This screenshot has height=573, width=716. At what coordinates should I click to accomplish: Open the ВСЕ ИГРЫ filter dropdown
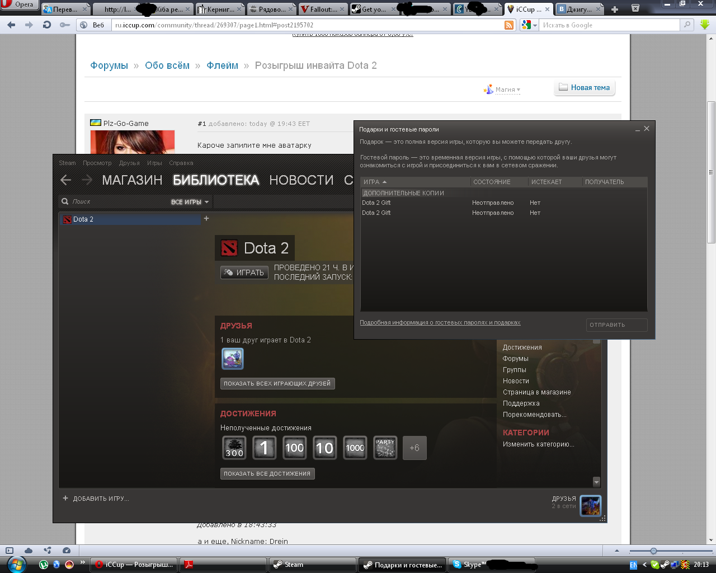(190, 202)
